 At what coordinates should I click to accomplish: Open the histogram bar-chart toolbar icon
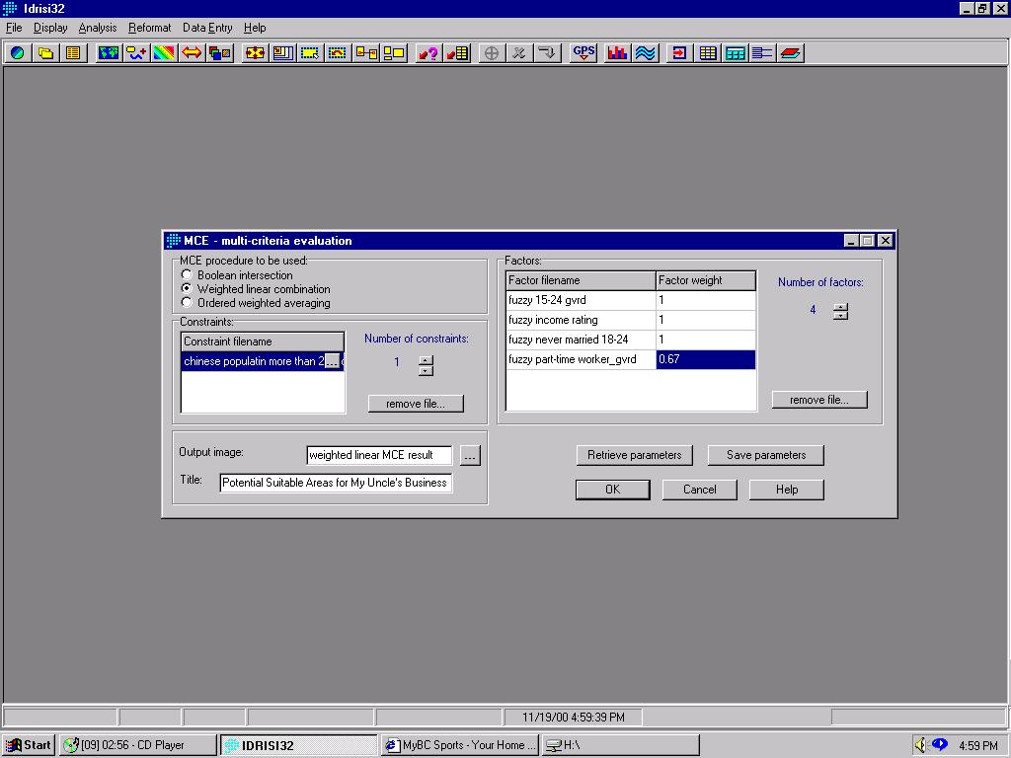pyautogui.click(x=618, y=53)
